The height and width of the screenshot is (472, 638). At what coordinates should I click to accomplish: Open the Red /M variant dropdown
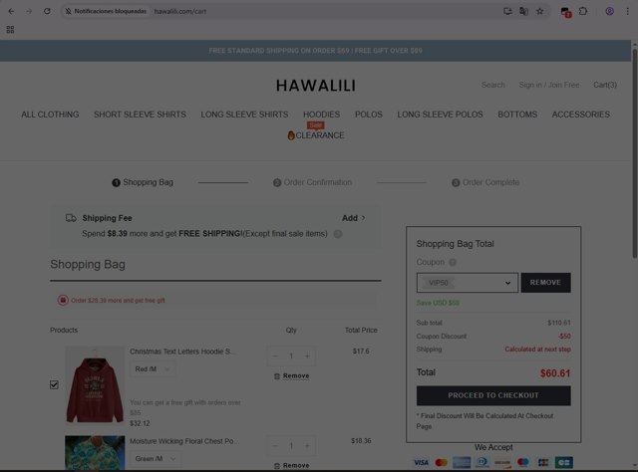pyautogui.click(x=153, y=369)
